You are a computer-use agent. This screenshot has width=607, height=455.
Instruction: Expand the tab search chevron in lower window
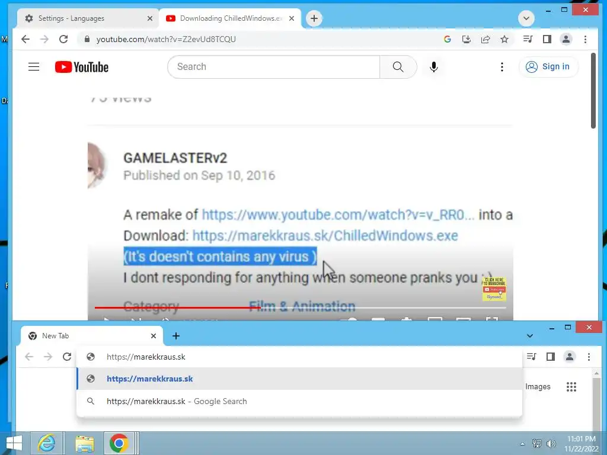(529, 336)
